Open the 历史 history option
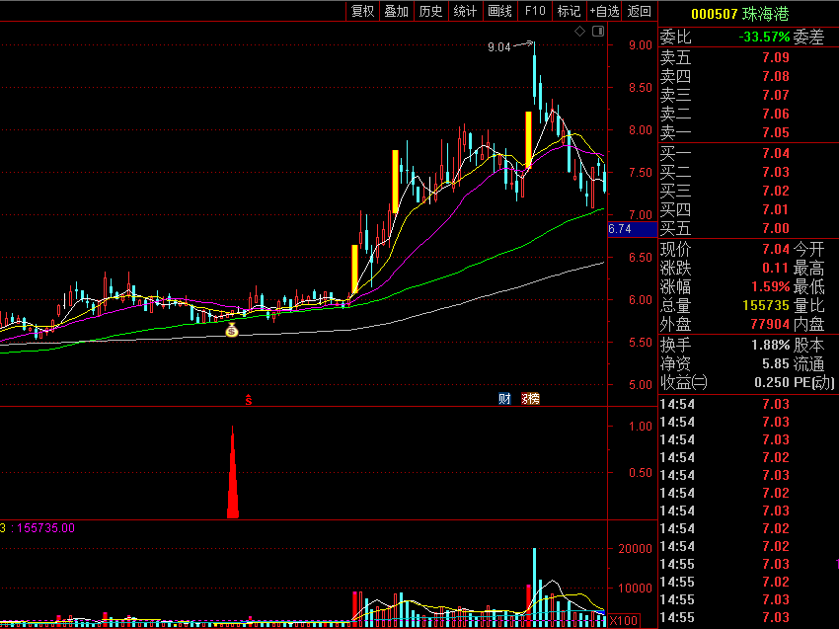Screen dimensions: 839x629 click(430, 11)
